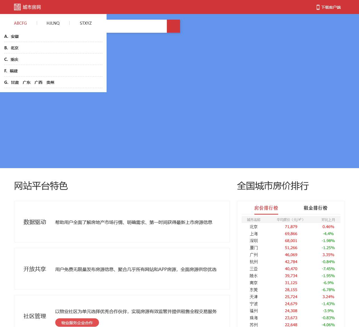Switch to the HJLNQ province tab
Viewport: 359px width, 327px height.
[x=53, y=23]
